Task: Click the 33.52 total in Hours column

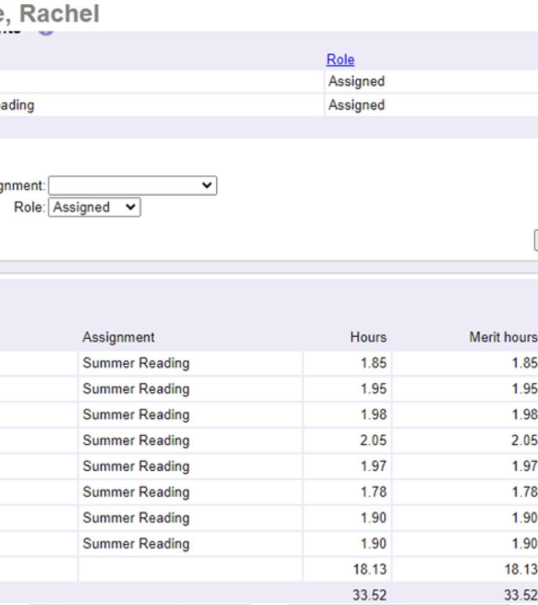Action: 370,595
